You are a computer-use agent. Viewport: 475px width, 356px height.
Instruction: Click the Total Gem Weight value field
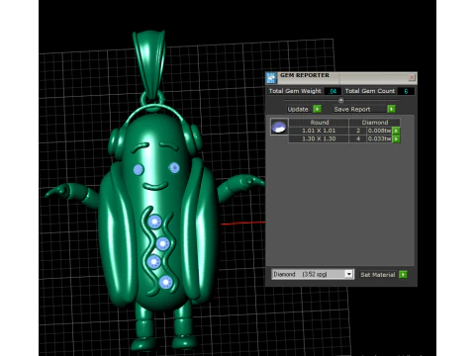[x=332, y=91]
